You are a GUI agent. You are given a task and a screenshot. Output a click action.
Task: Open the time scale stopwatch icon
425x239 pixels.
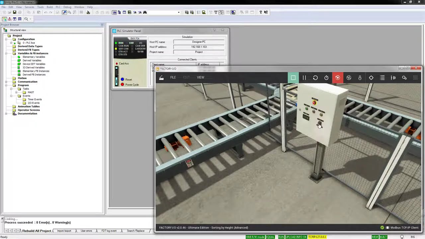[326, 78]
